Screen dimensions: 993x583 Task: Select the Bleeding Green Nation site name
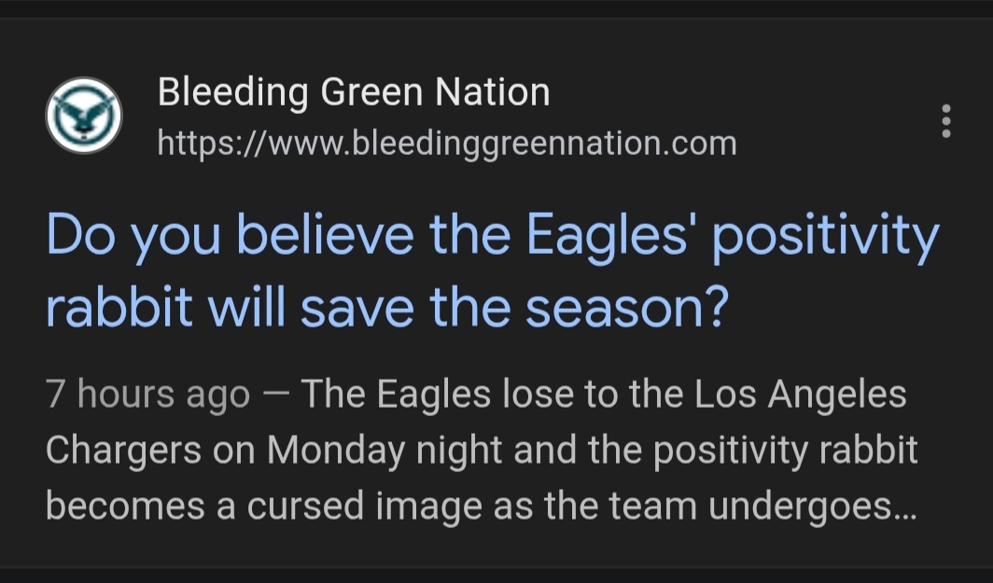[x=354, y=92]
